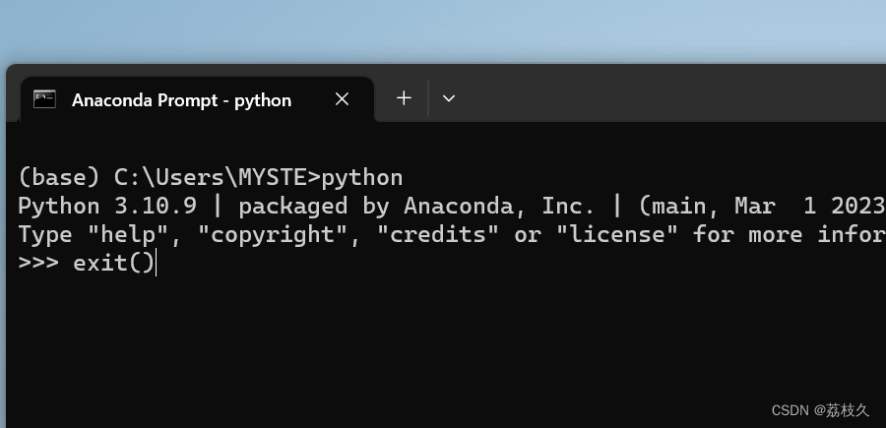Click the desktop background above the window
Viewport: 886px width, 428px height.
(x=443, y=30)
